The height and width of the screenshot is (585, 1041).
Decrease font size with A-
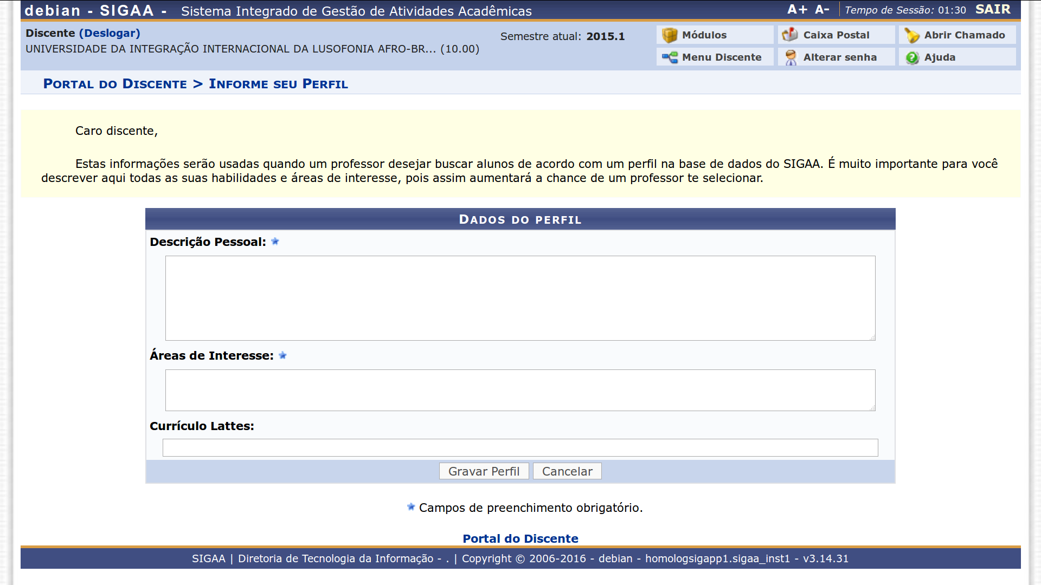point(822,10)
